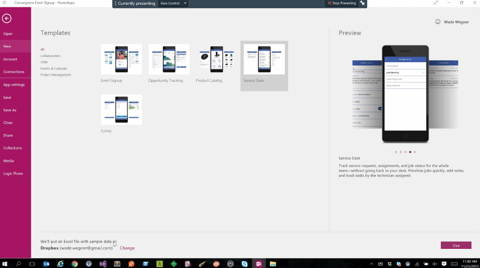Click the third preview carousel dot
The height and width of the screenshot is (268, 480).
(x=405, y=152)
